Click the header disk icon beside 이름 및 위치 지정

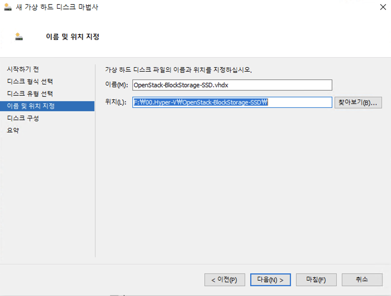coord(19,37)
